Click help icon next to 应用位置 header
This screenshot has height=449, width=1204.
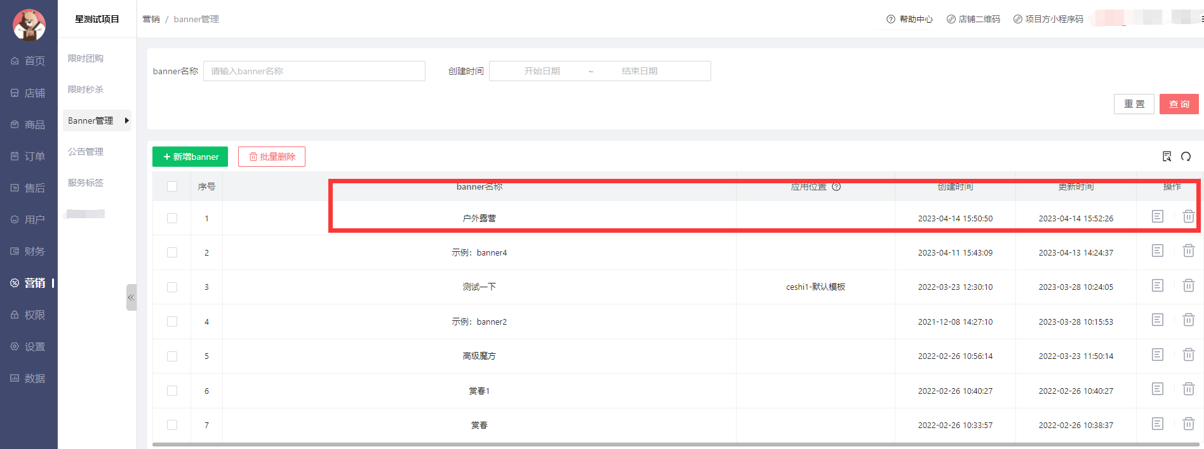click(836, 186)
